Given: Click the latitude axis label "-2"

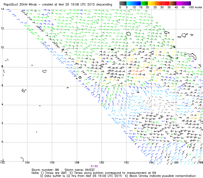Looking at the screenshot, I should [2, 160].
